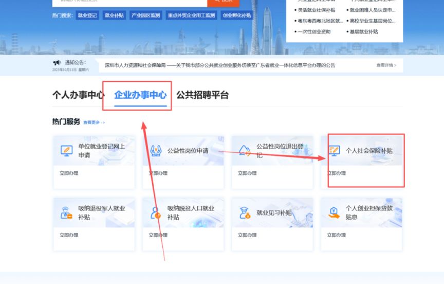
Task: Click the 公益性岗位申请 hands icon
Action: [x=156, y=151]
